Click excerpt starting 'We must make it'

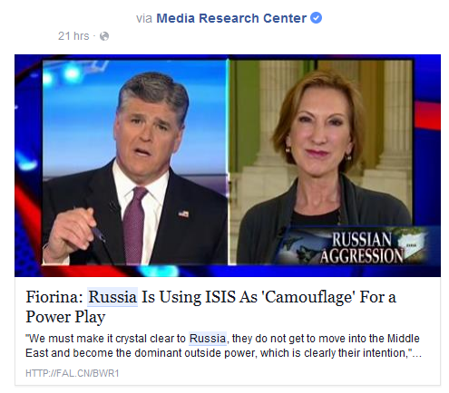222,339
